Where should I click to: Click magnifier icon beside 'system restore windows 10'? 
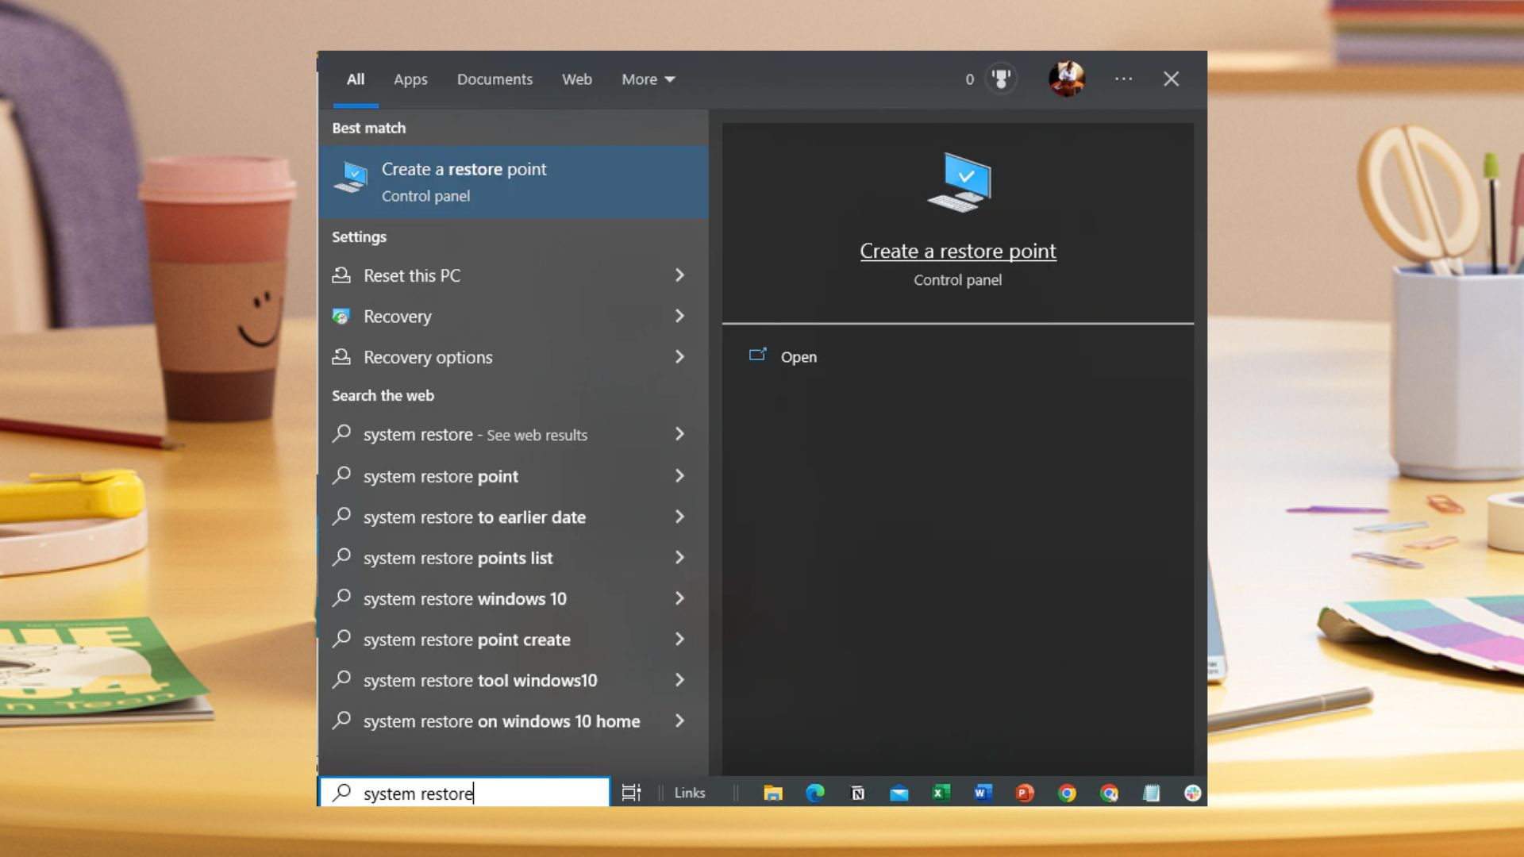(341, 598)
